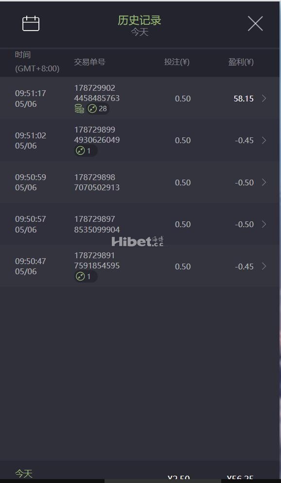281x483 pixels.
Task: Click the 盈利(¥) column header
Action: pos(241,62)
